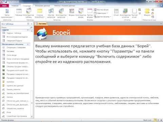
Task: Open the Внешние данные ribbon tab
Action: [x=42, y=6]
